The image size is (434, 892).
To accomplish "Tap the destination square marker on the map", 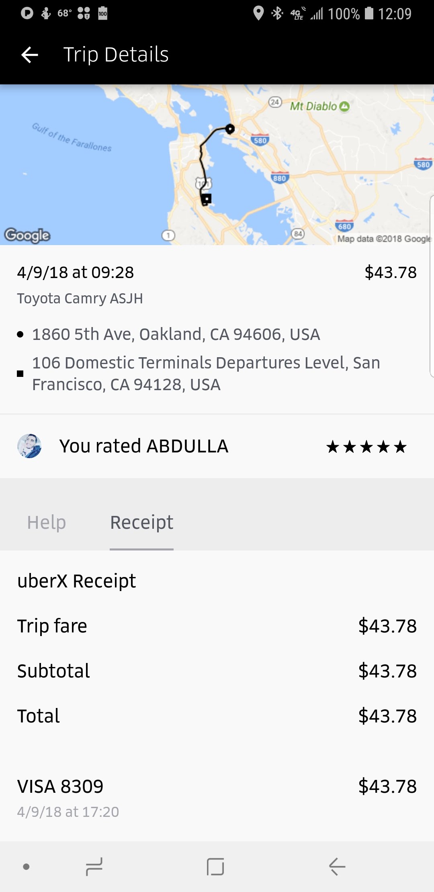I will (207, 198).
